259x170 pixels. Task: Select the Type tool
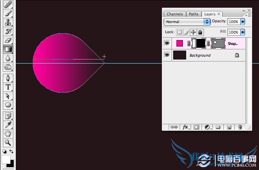click(8, 87)
